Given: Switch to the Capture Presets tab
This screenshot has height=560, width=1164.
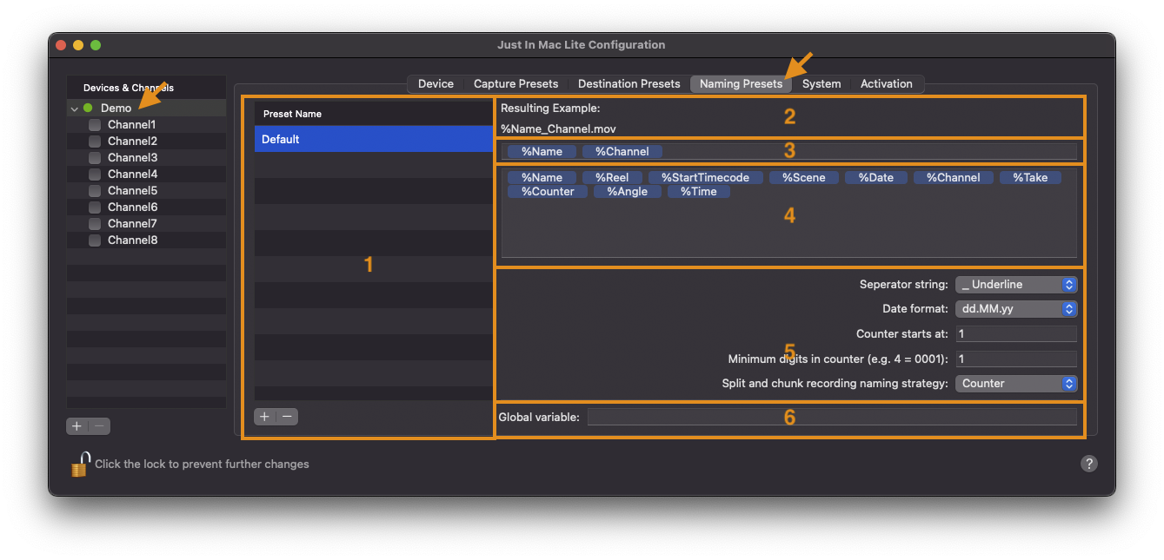Looking at the screenshot, I should pyautogui.click(x=515, y=84).
